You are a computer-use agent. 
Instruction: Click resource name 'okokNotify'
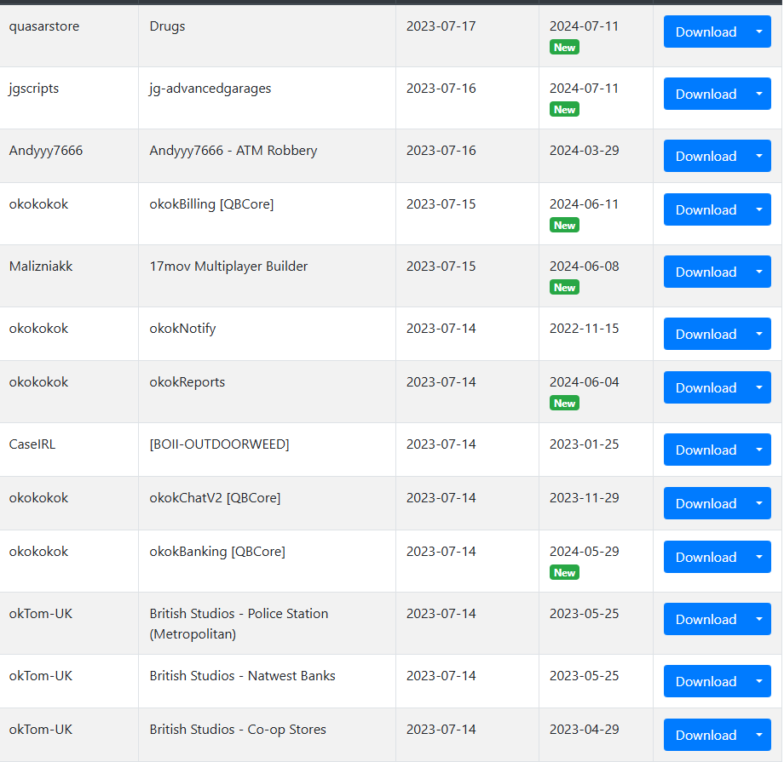183,329
